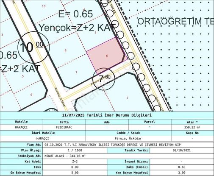Click parcel number 8 on map

[x=65, y=50]
